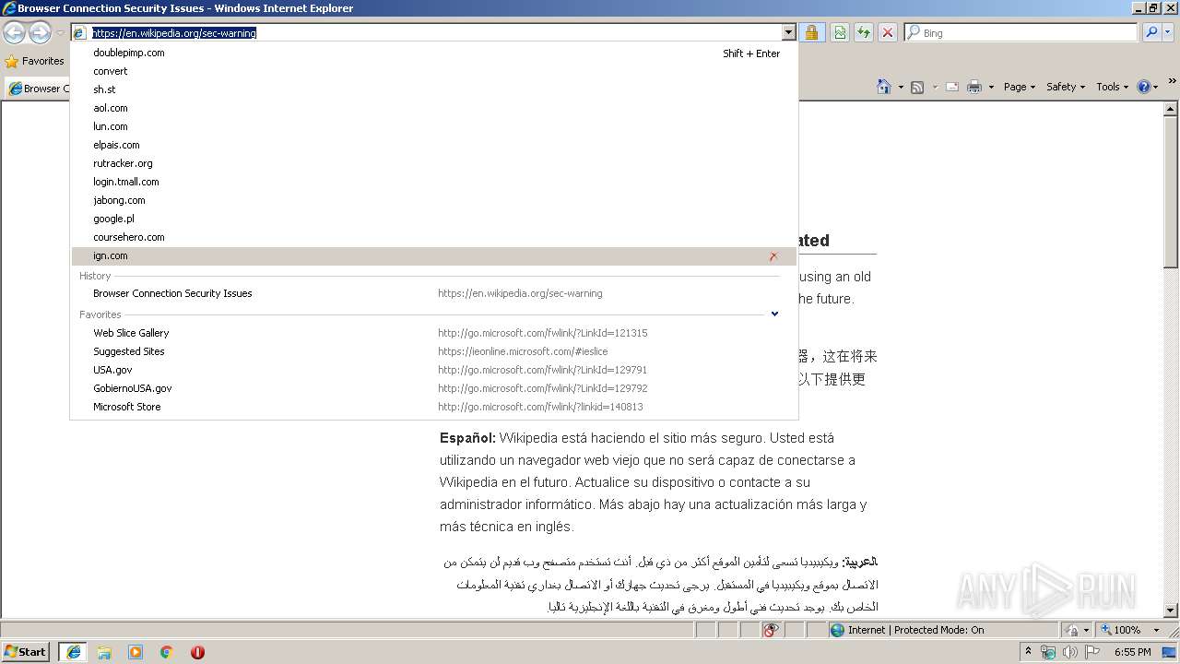Expand command bar overflow chevron
Viewport: 1180px width, 664px height.
point(1173,82)
